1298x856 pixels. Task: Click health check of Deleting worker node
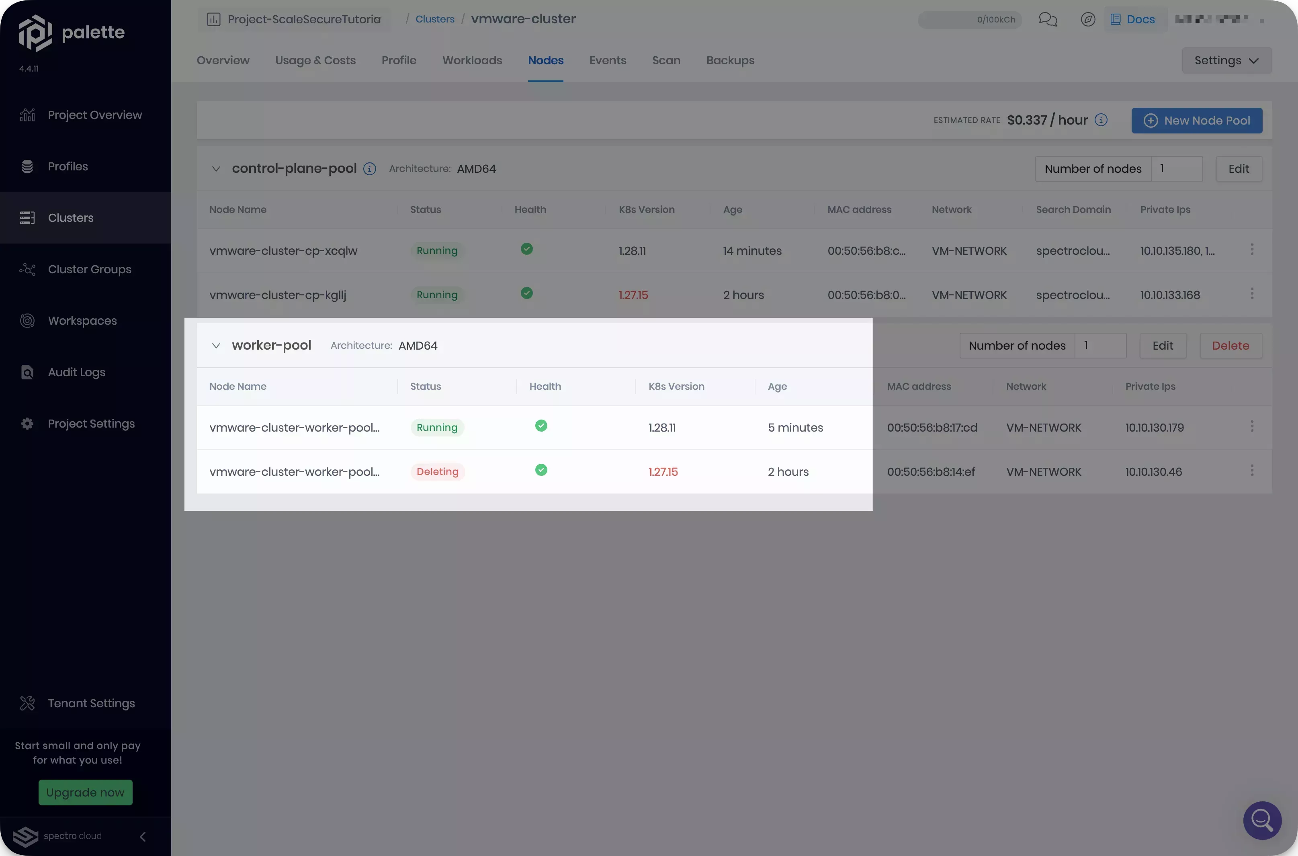pyautogui.click(x=541, y=470)
